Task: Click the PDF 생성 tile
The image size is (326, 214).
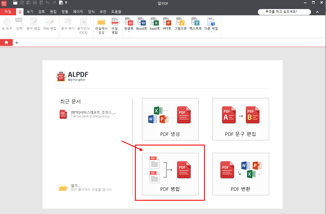Action: click(x=170, y=119)
